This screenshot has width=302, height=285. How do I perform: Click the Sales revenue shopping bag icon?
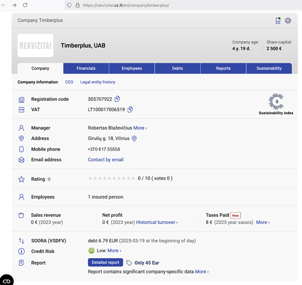pyautogui.click(x=21, y=215)
